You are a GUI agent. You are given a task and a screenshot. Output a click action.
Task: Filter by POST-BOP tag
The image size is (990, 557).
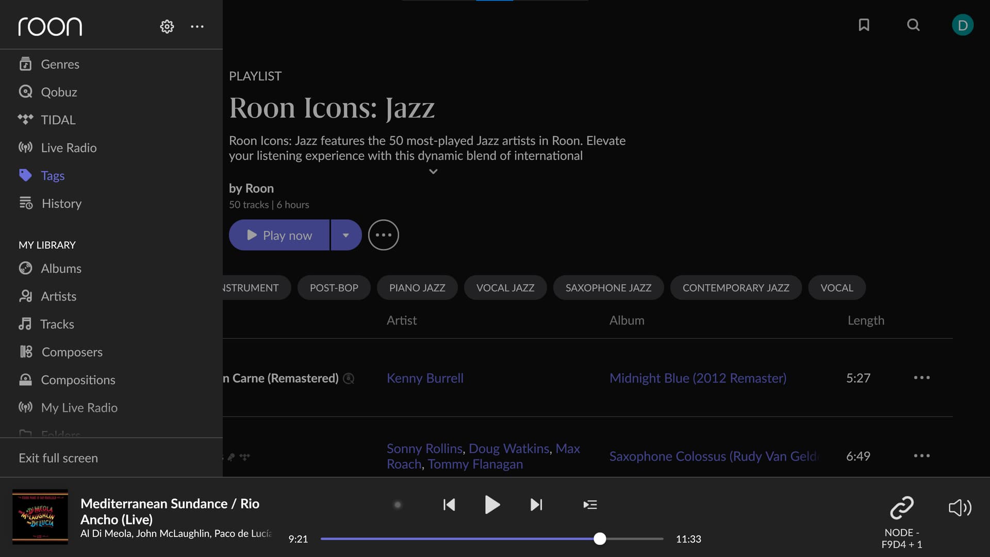point(334,288)
